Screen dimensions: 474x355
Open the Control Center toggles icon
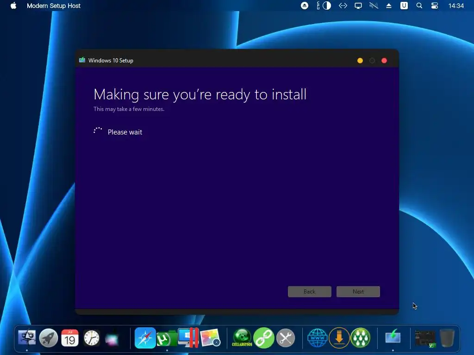tap(434, 6)
